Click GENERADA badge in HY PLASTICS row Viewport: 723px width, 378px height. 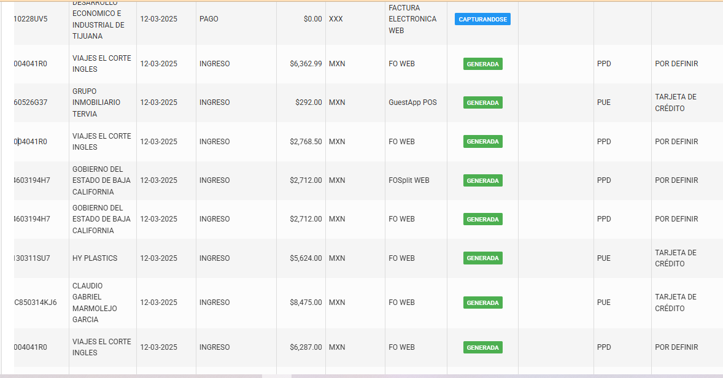point(482,258)
